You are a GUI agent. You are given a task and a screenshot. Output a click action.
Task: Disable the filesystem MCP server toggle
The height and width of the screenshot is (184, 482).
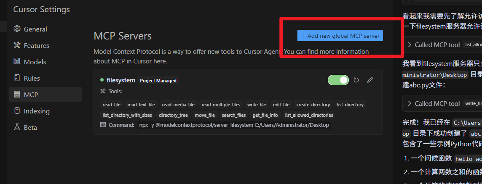pos(338,80)
